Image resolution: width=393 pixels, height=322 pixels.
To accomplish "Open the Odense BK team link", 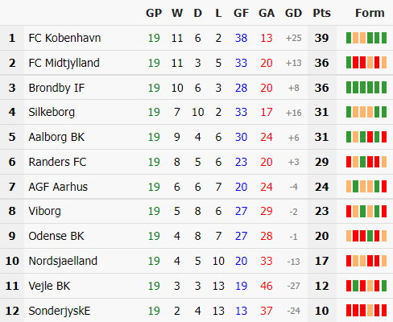I will tap(56, 236).
